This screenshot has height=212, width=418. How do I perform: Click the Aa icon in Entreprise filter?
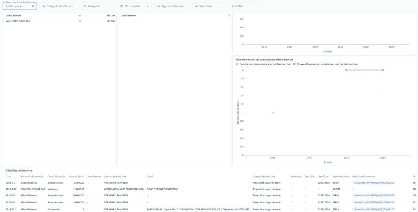(x=85, y=6)
